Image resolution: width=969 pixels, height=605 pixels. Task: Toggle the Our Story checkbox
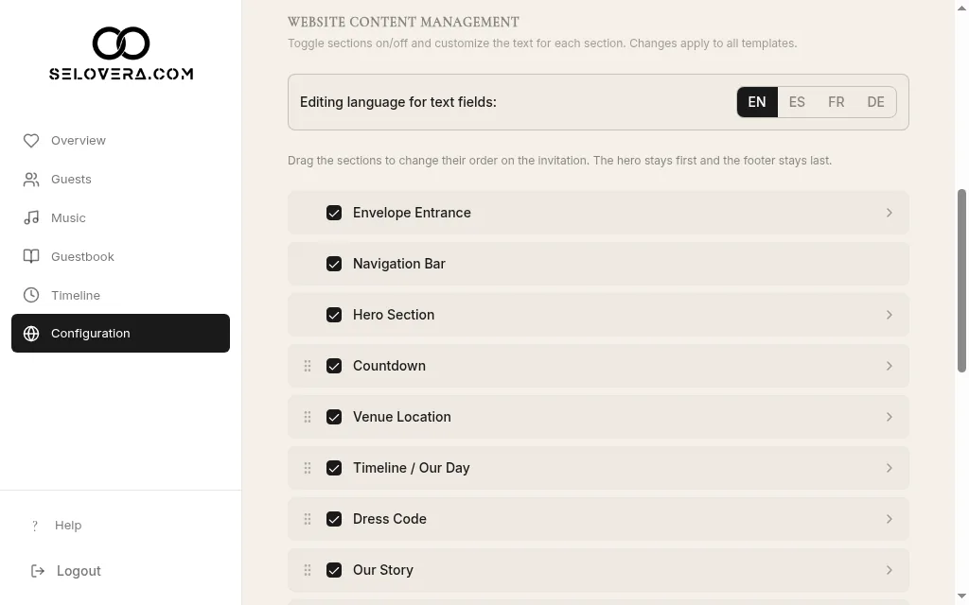(x=334, y=570)
